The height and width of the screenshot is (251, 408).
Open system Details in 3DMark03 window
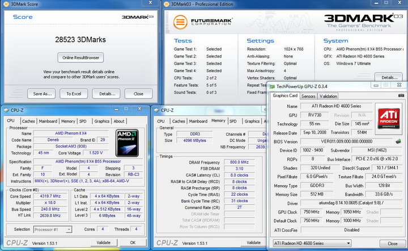pyautogui.click(x=389, y=77)
